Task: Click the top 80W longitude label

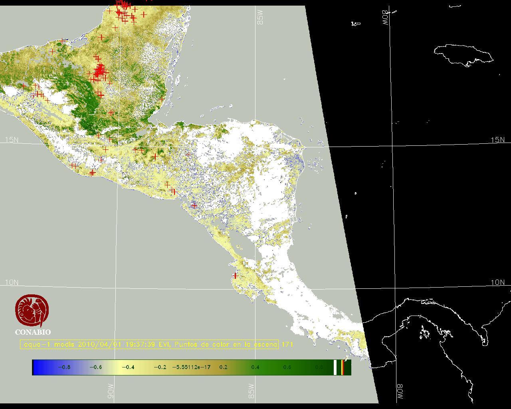Action: point(386,18)
